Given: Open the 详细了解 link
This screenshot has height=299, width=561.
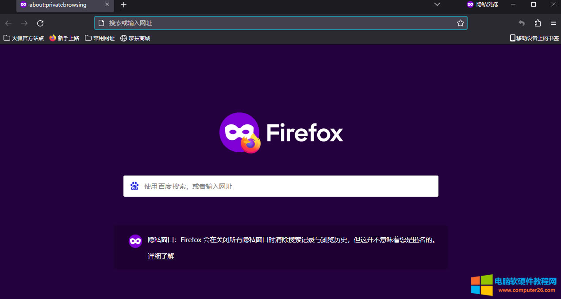Looking at the screenshot, I should [161, 256].
